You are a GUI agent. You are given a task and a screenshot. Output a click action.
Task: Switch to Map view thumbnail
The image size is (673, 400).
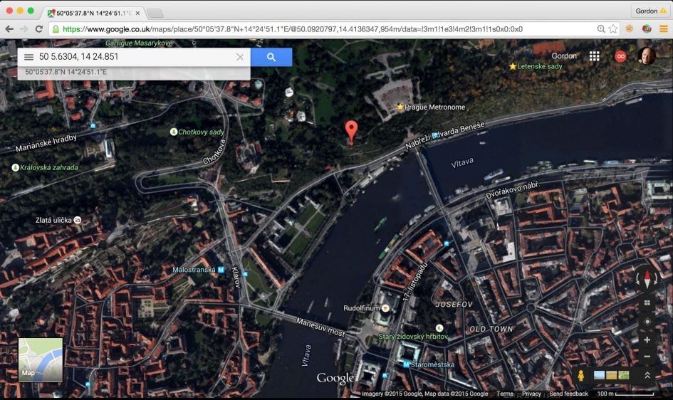coord(41,359)
